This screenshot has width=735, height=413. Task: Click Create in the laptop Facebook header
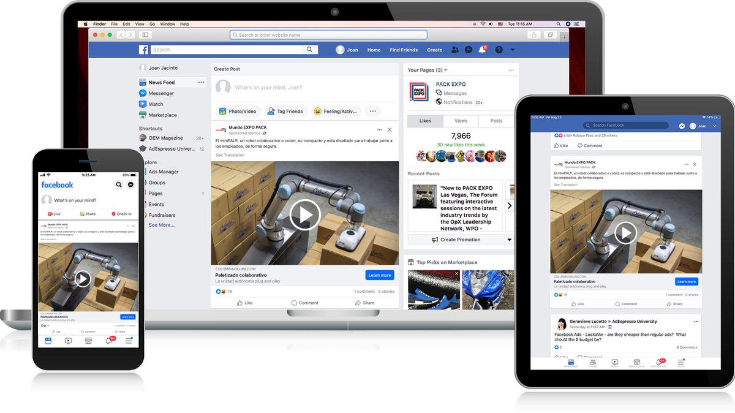[x=435, y=50]
